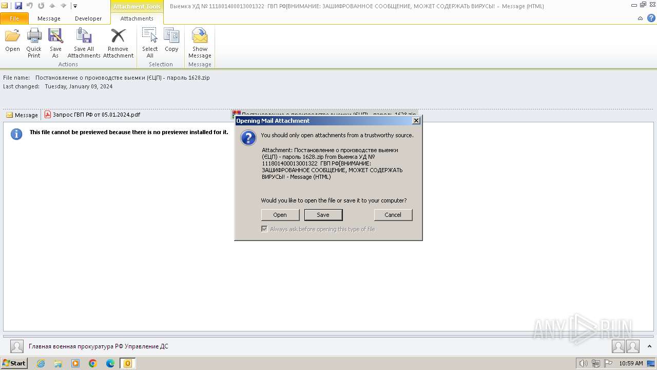Image resolution: width=657 pixels, height=370 pixels.
Task: Toggle Always ask before opening checkbox
Action: [x=264, y=229]
